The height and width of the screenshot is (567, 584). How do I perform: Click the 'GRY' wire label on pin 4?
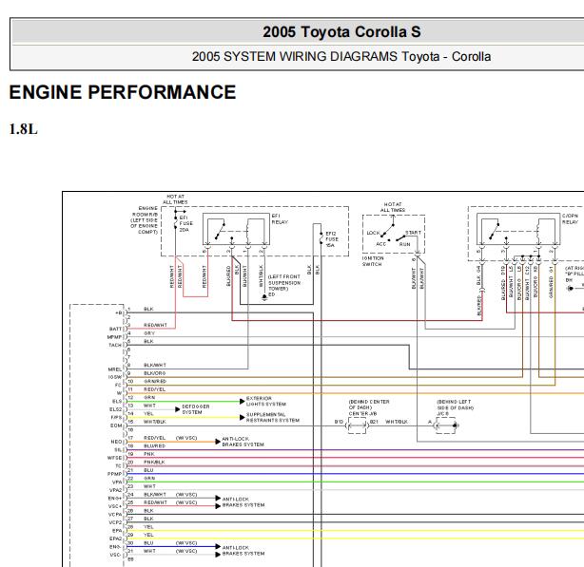tap(149, 333)
